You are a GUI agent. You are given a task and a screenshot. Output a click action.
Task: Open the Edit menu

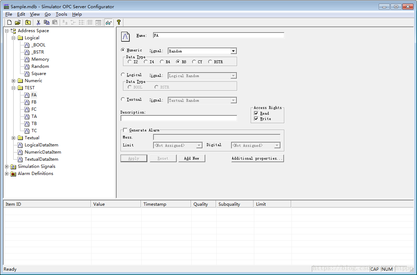pos(21,14)
